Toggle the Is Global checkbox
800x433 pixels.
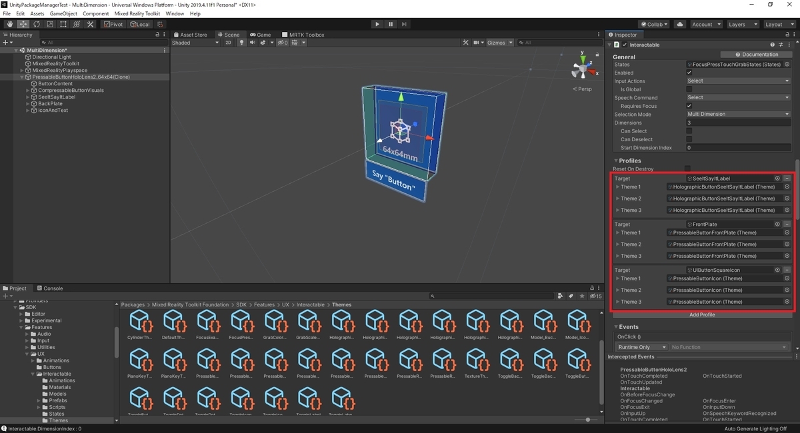tap(689, 89)
